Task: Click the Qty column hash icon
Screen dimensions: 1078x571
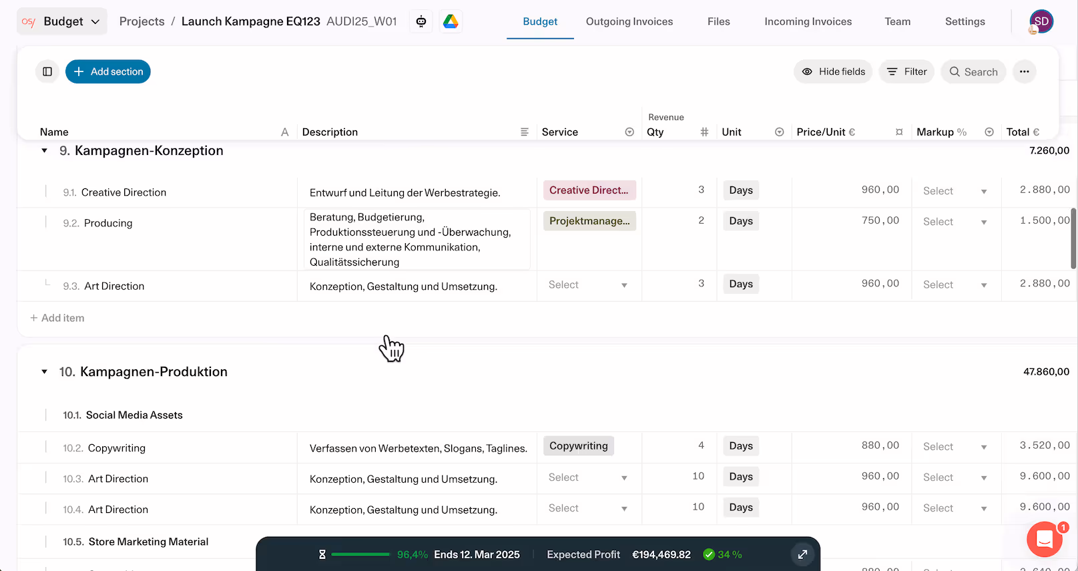Action: point(704,132)
